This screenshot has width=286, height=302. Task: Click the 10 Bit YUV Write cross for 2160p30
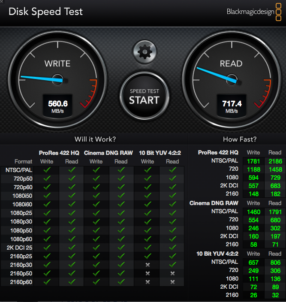coord(148,265)
